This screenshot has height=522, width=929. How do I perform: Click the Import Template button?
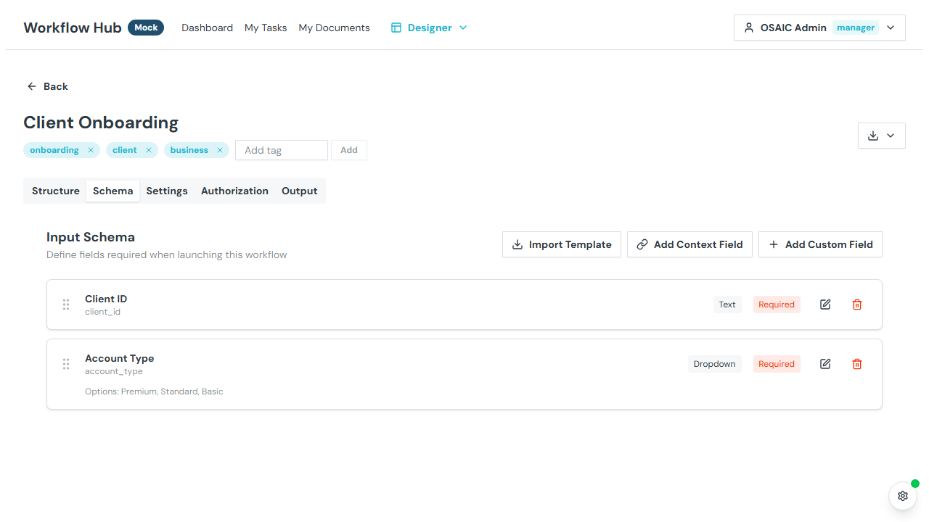pyautogui.click(x=561, y=244)
